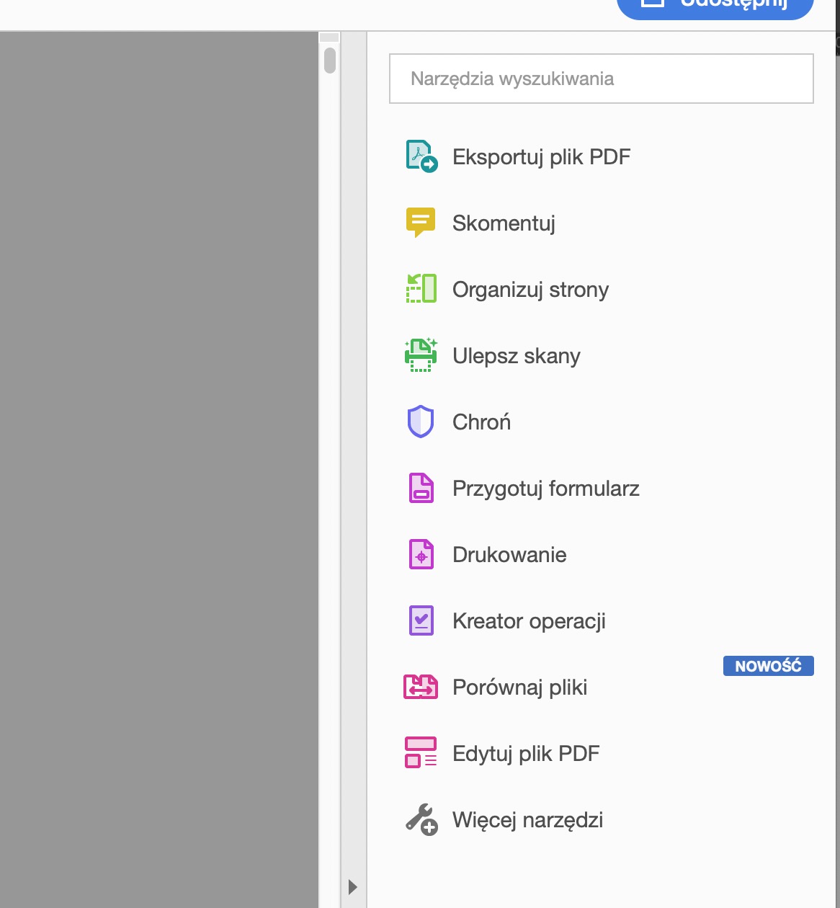Image resolution: width=840 pixels, height=908 pixels.
Task: Select the Chroń tool label
Action: [481, 422]
